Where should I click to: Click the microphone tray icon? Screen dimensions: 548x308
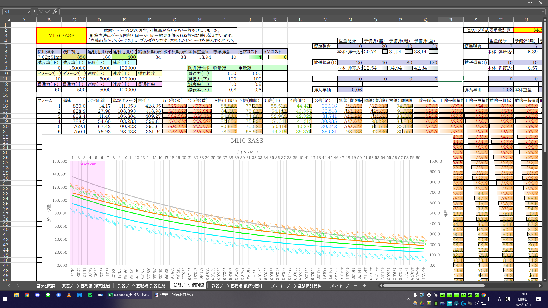pos(415,295)
